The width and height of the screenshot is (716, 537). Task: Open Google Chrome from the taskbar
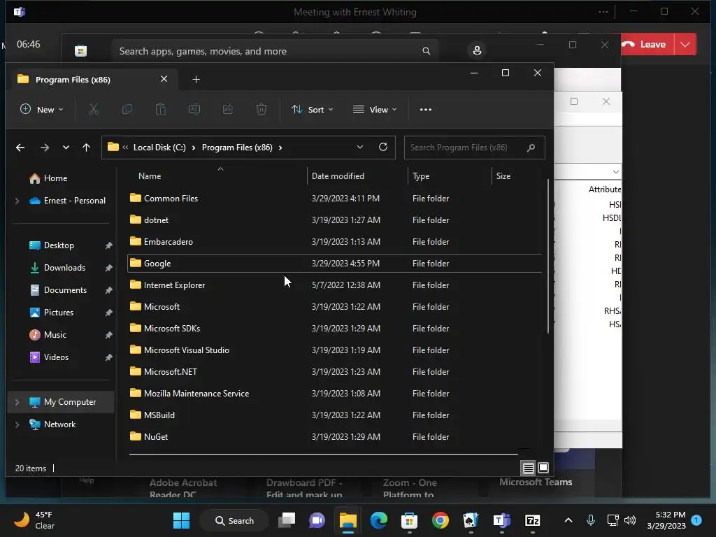pyautogui.click(x=441, y=520)
